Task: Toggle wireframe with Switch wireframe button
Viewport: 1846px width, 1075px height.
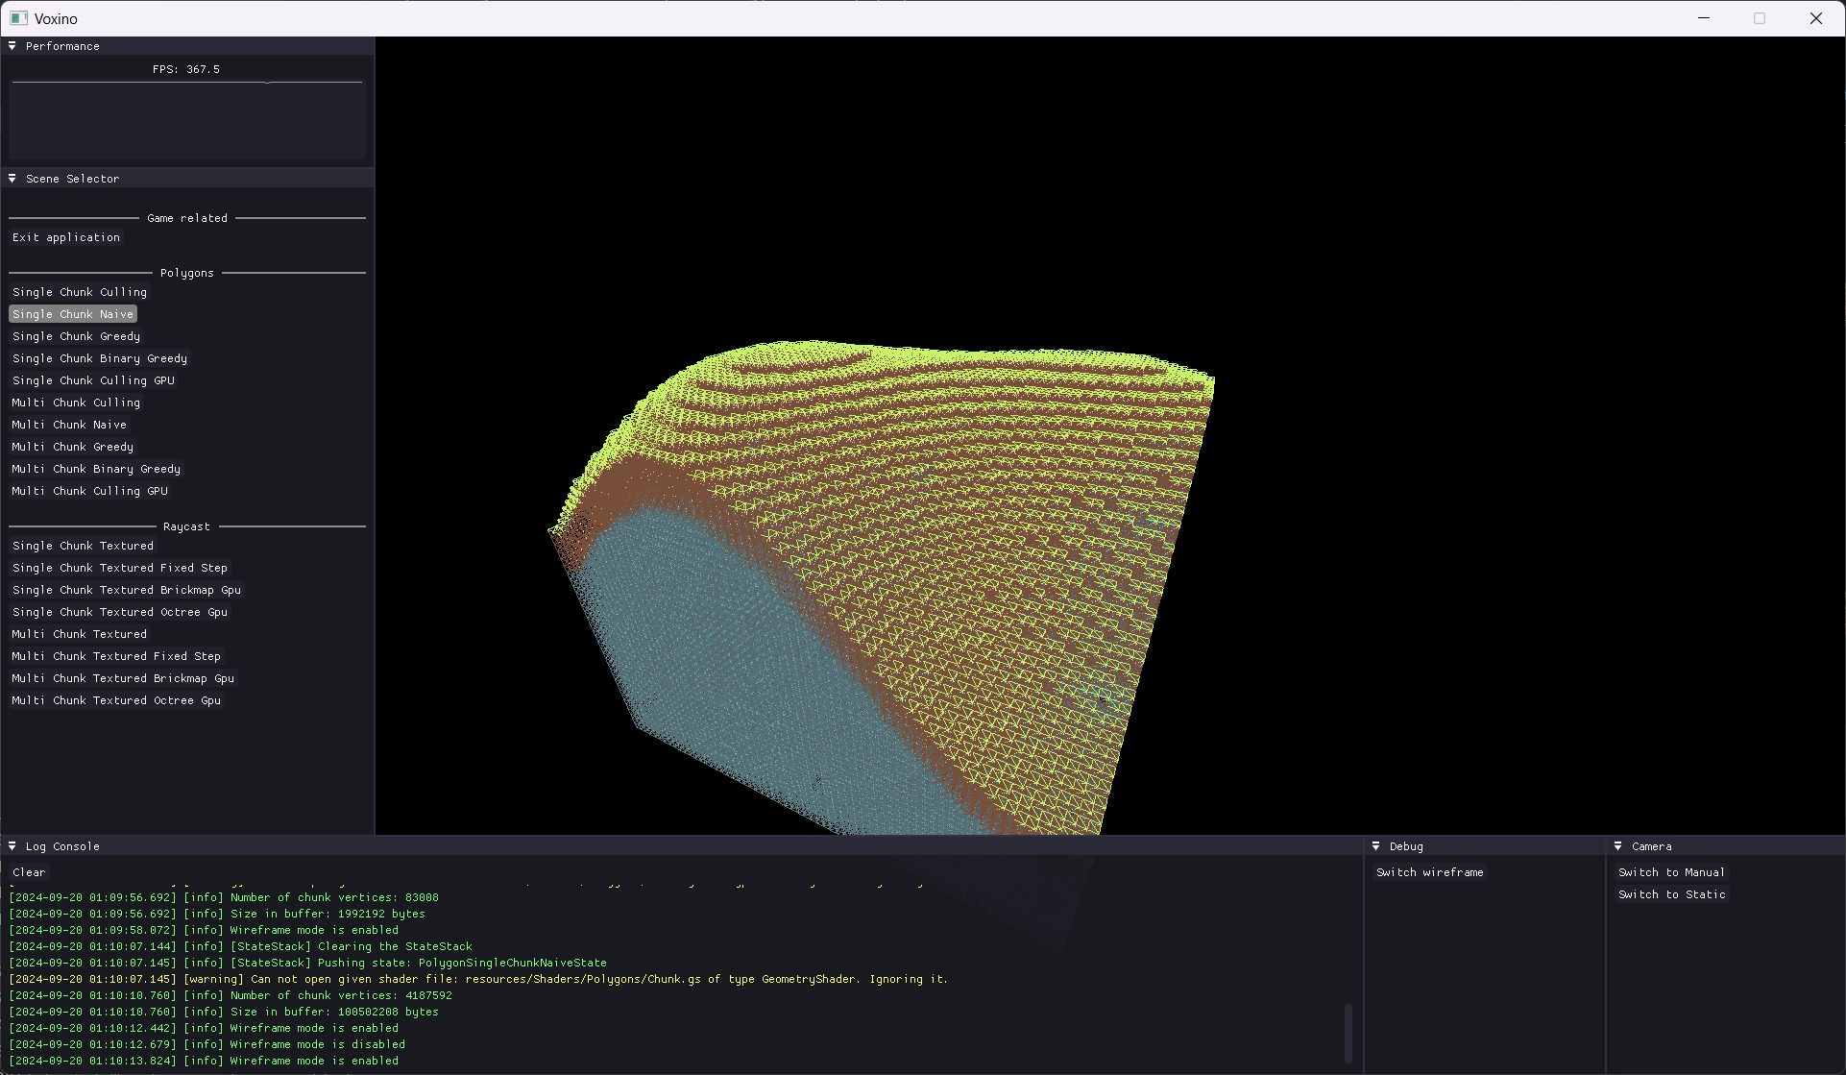Action: pos(1429,872)
